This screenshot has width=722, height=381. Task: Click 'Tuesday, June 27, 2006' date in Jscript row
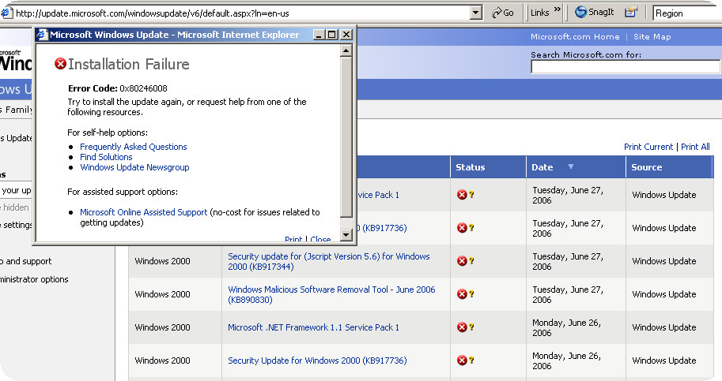pos(568,262)
